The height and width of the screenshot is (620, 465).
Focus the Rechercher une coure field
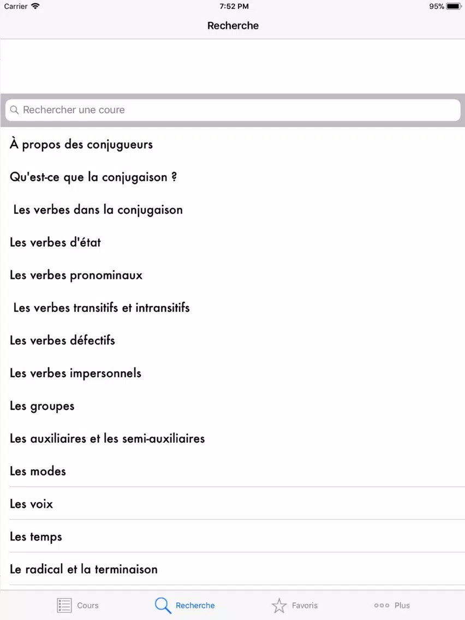tap(233, 110)
